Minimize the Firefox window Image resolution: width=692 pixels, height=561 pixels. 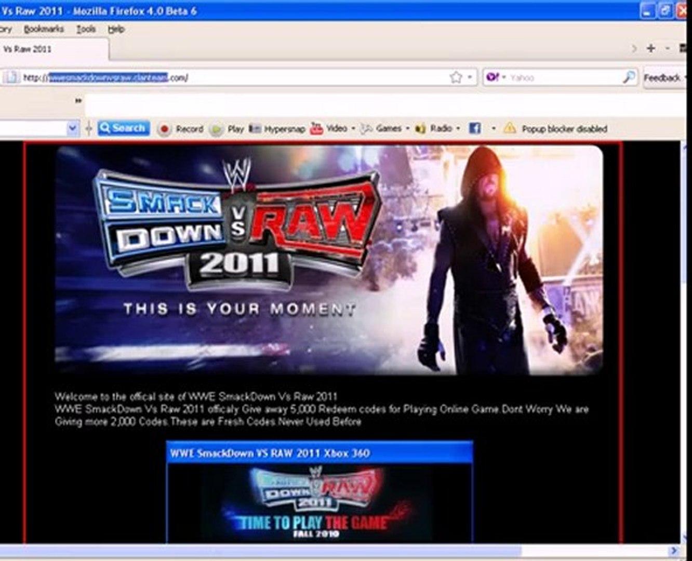point(648,10)
